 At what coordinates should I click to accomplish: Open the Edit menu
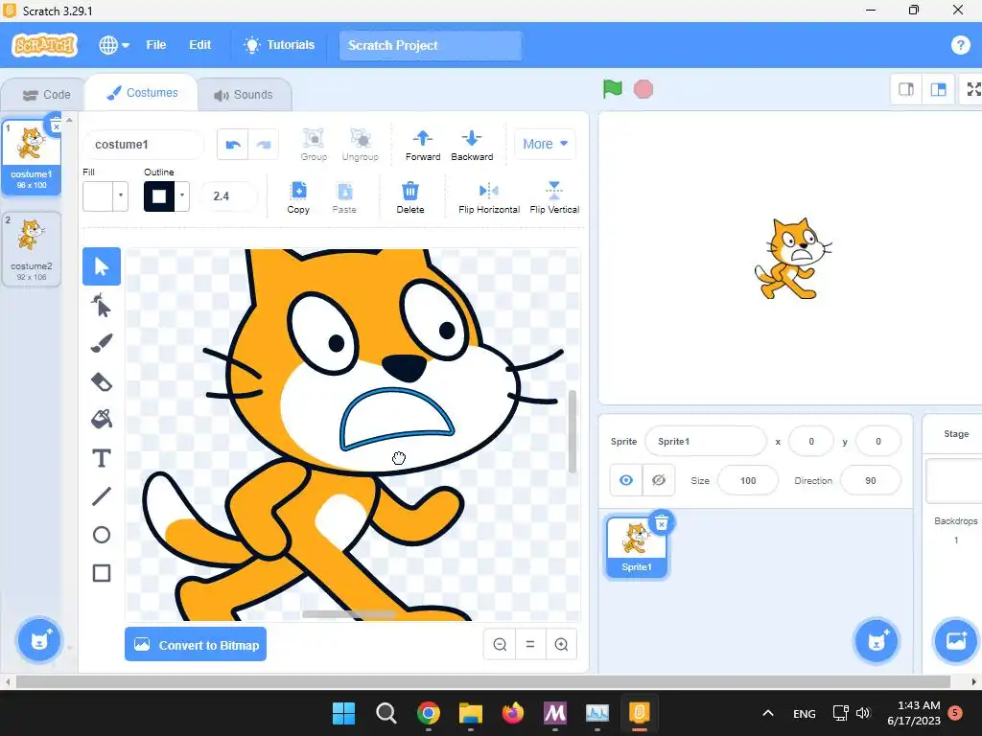click(x=199, y=45)
